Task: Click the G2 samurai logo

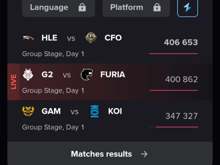Action: 28,74
